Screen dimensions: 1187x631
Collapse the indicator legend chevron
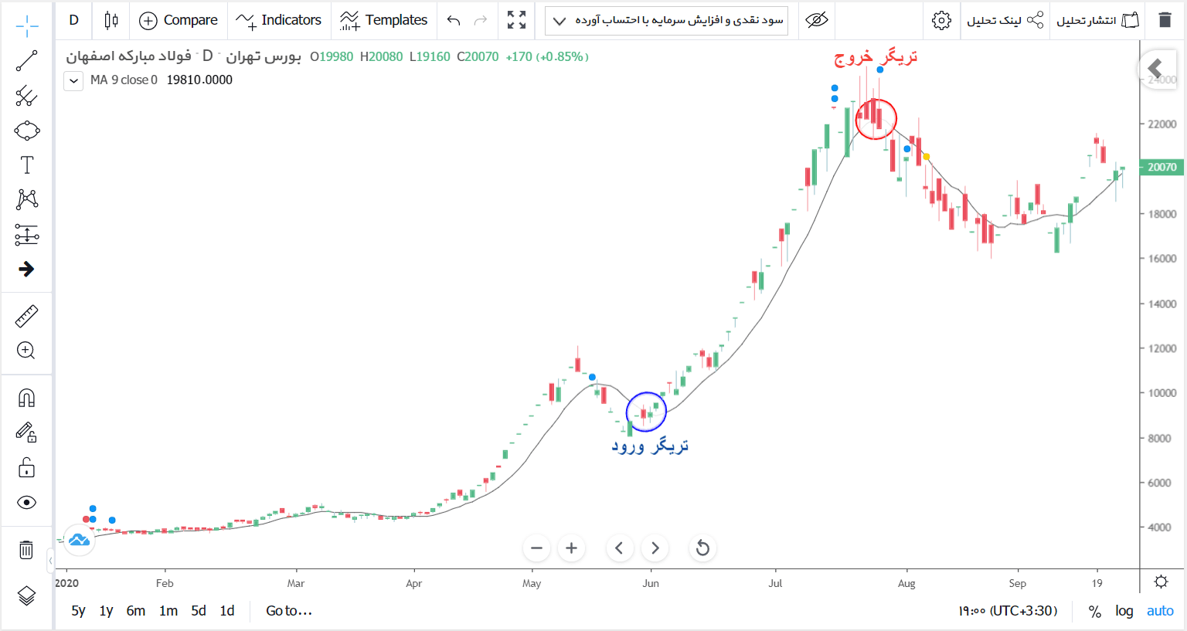(x=73, y=80)
